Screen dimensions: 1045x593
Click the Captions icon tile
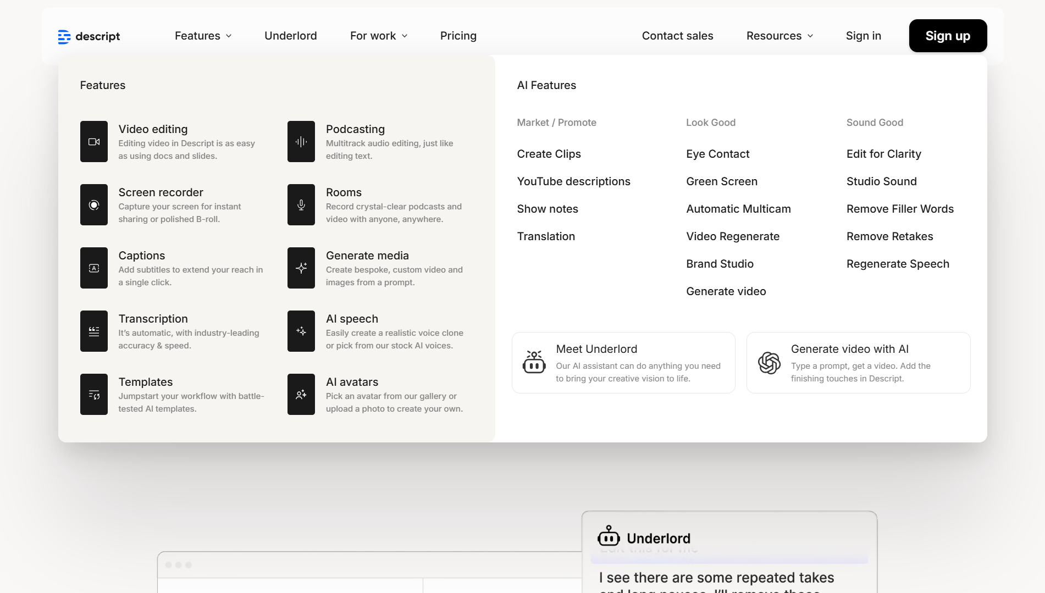pos(94,268)
